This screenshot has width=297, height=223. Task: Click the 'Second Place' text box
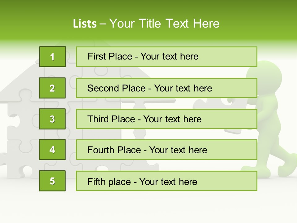point(166,88)
